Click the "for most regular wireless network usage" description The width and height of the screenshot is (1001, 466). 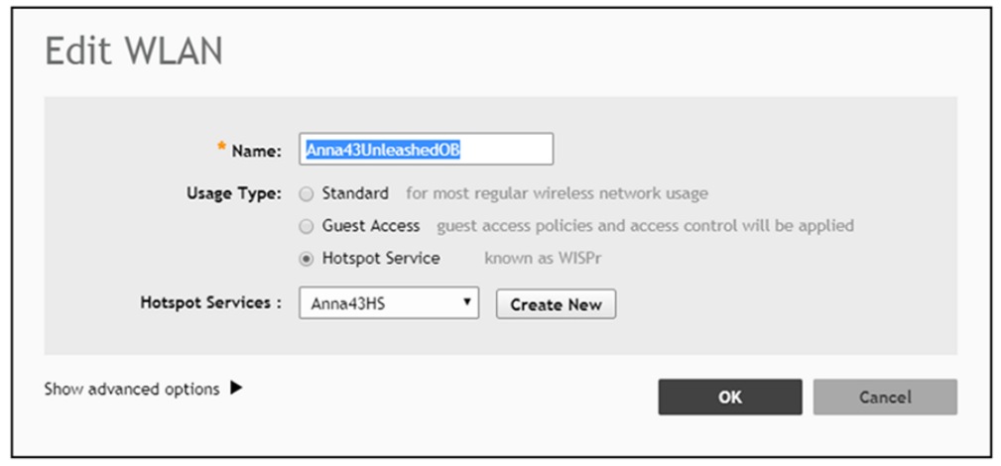[x=557, y=193]
